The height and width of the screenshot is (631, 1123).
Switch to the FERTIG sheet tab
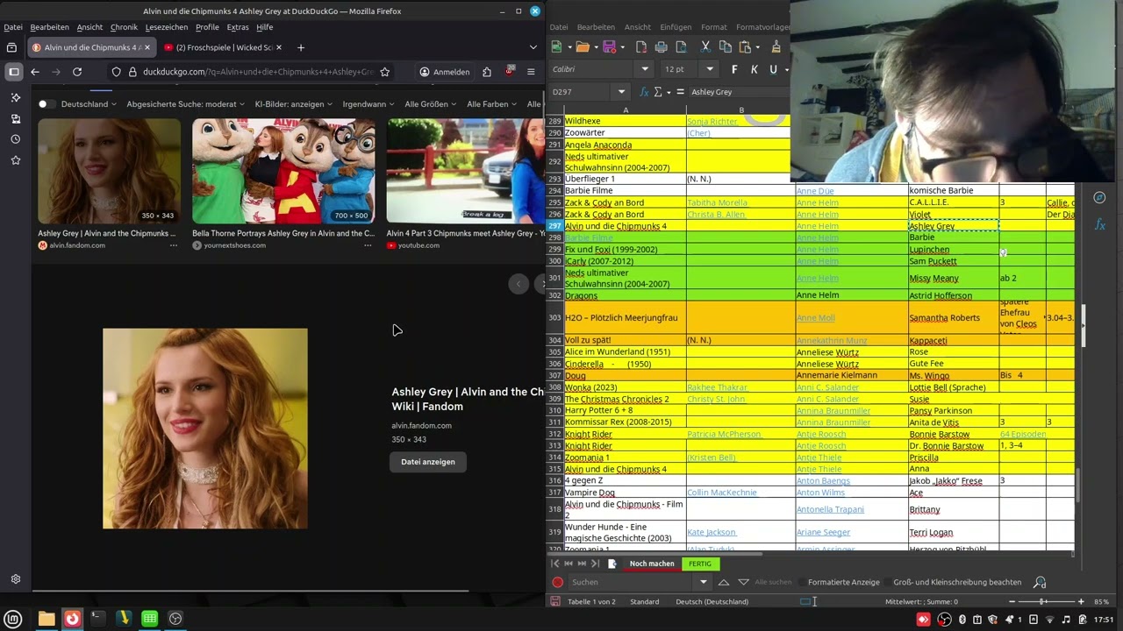[700, 564]
